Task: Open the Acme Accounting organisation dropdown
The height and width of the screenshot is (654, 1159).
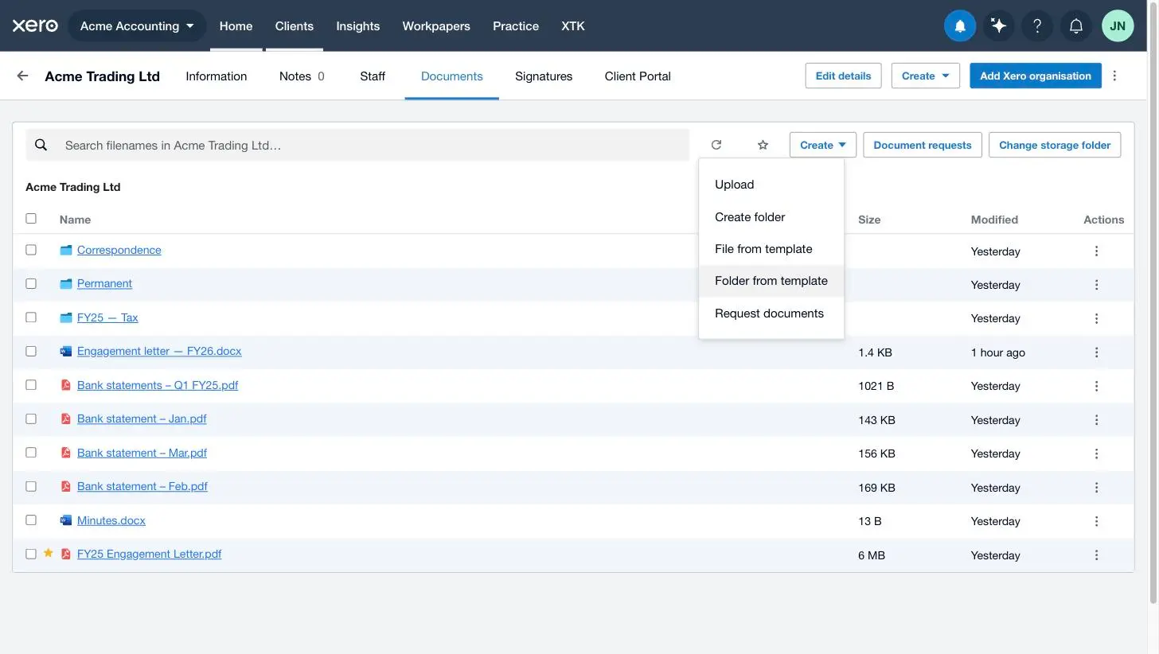Action: tap(138, 25)
